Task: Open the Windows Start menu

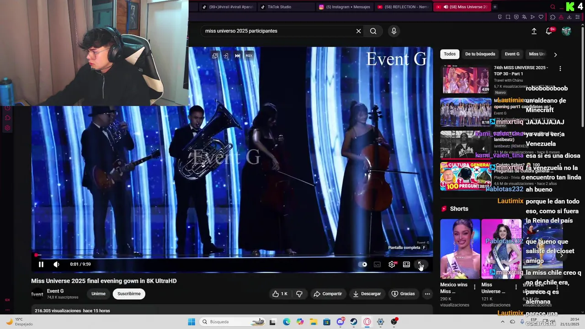Action: (x=191, y=322)
